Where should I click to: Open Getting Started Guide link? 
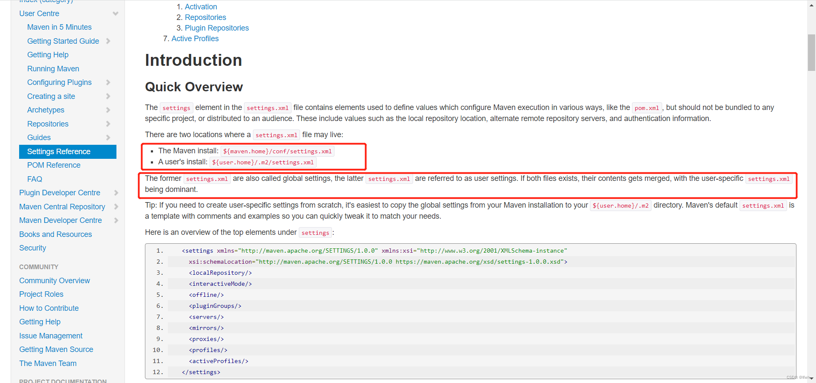tap(63, 41)
